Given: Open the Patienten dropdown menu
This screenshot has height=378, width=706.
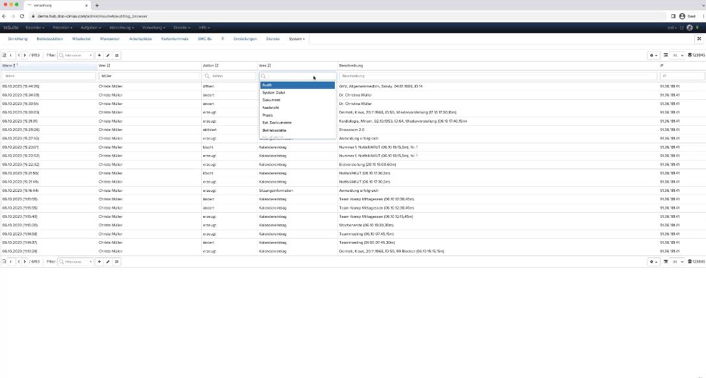Looking at the screenshot, I should 62,27.
